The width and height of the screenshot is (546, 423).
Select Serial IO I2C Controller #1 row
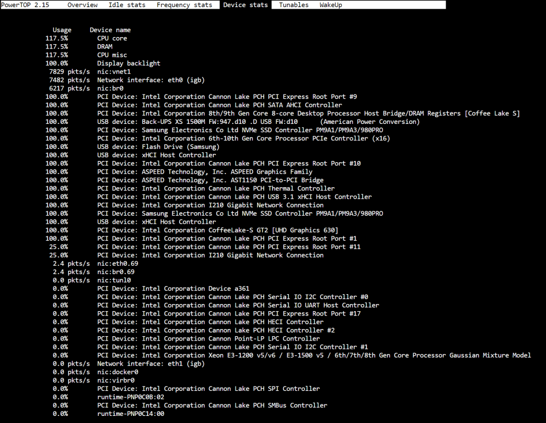[210, 348]
